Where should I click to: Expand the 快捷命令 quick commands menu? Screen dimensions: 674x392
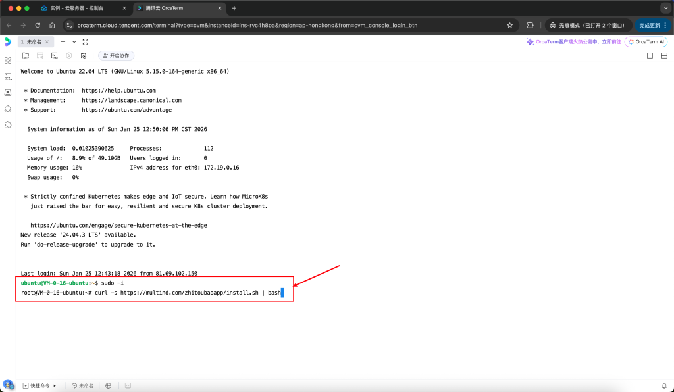pos(55,385)
